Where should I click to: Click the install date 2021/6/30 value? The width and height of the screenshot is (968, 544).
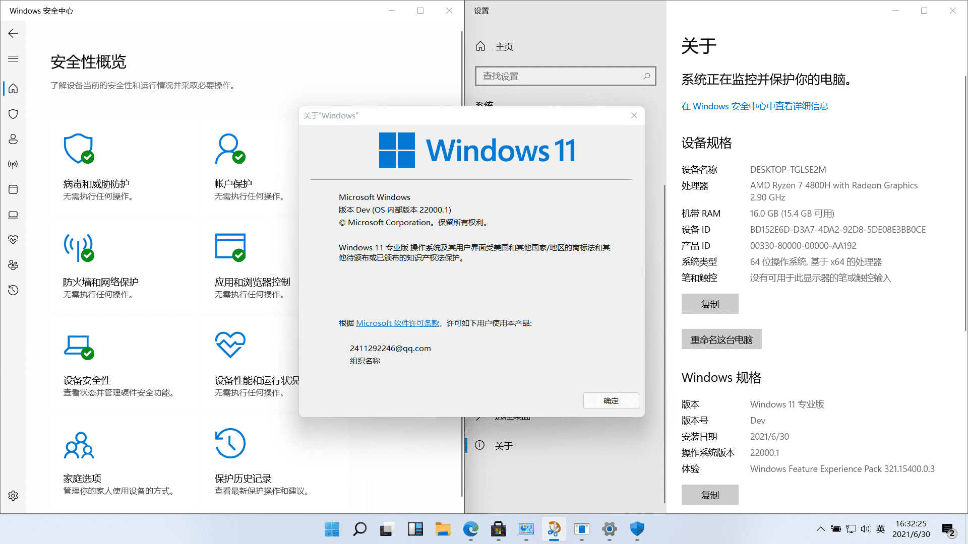pyautogui.click(x=769, y=437)
